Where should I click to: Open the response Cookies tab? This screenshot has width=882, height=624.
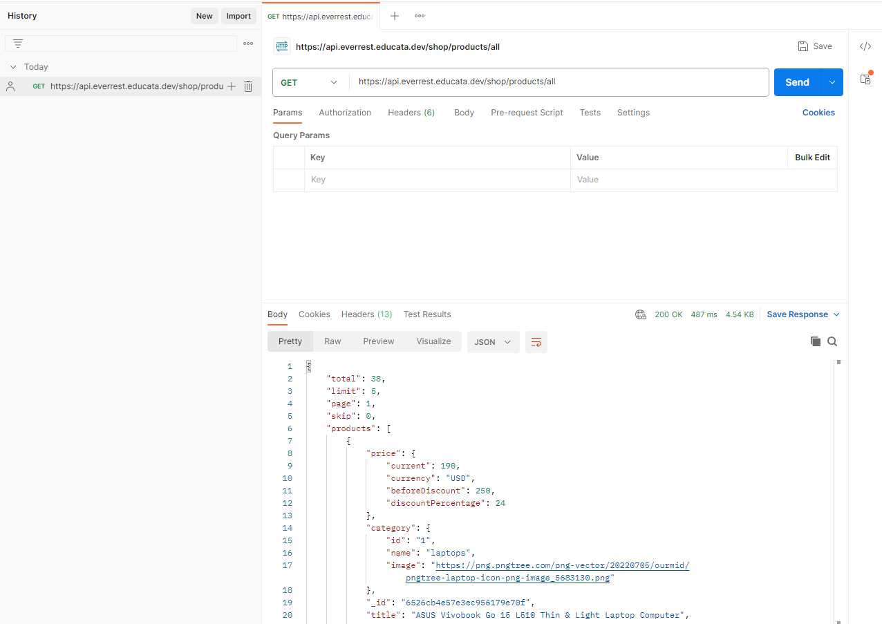tap(315, 314)
